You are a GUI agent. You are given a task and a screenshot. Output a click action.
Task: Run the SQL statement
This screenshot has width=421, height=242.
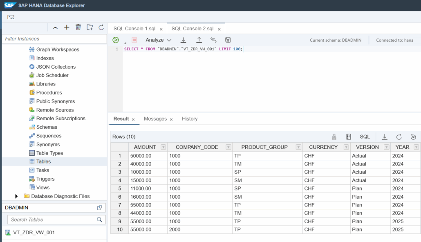(116, 40)
